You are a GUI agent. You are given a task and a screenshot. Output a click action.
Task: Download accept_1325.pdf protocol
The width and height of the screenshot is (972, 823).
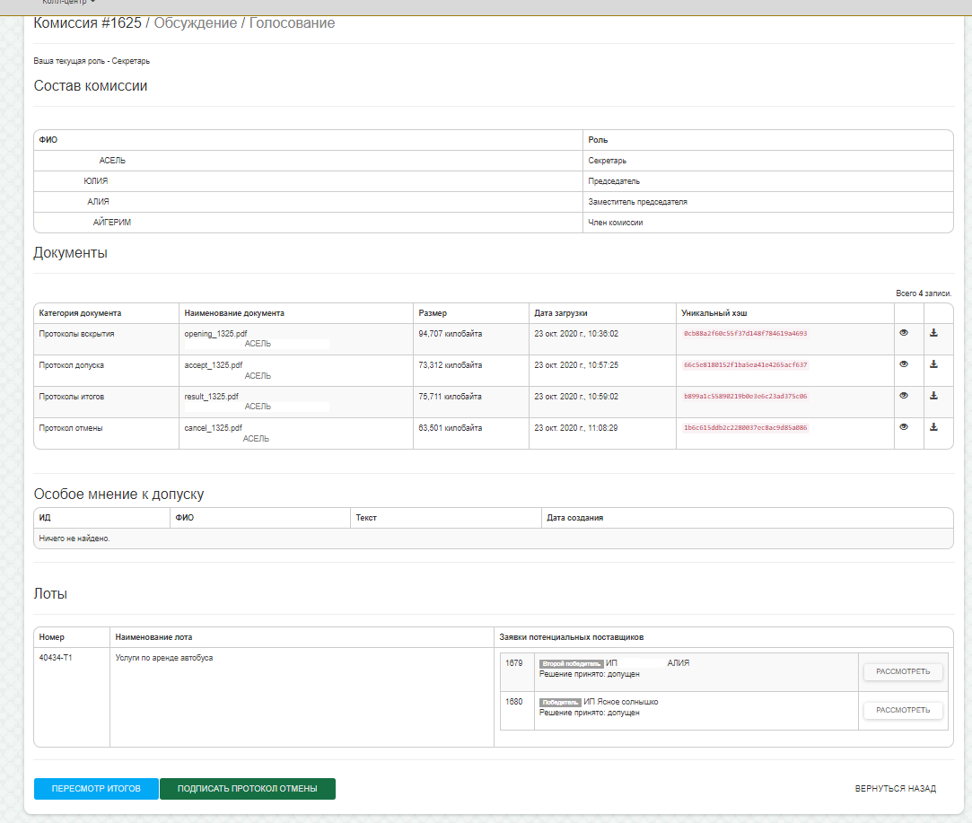tap(933, 364)
